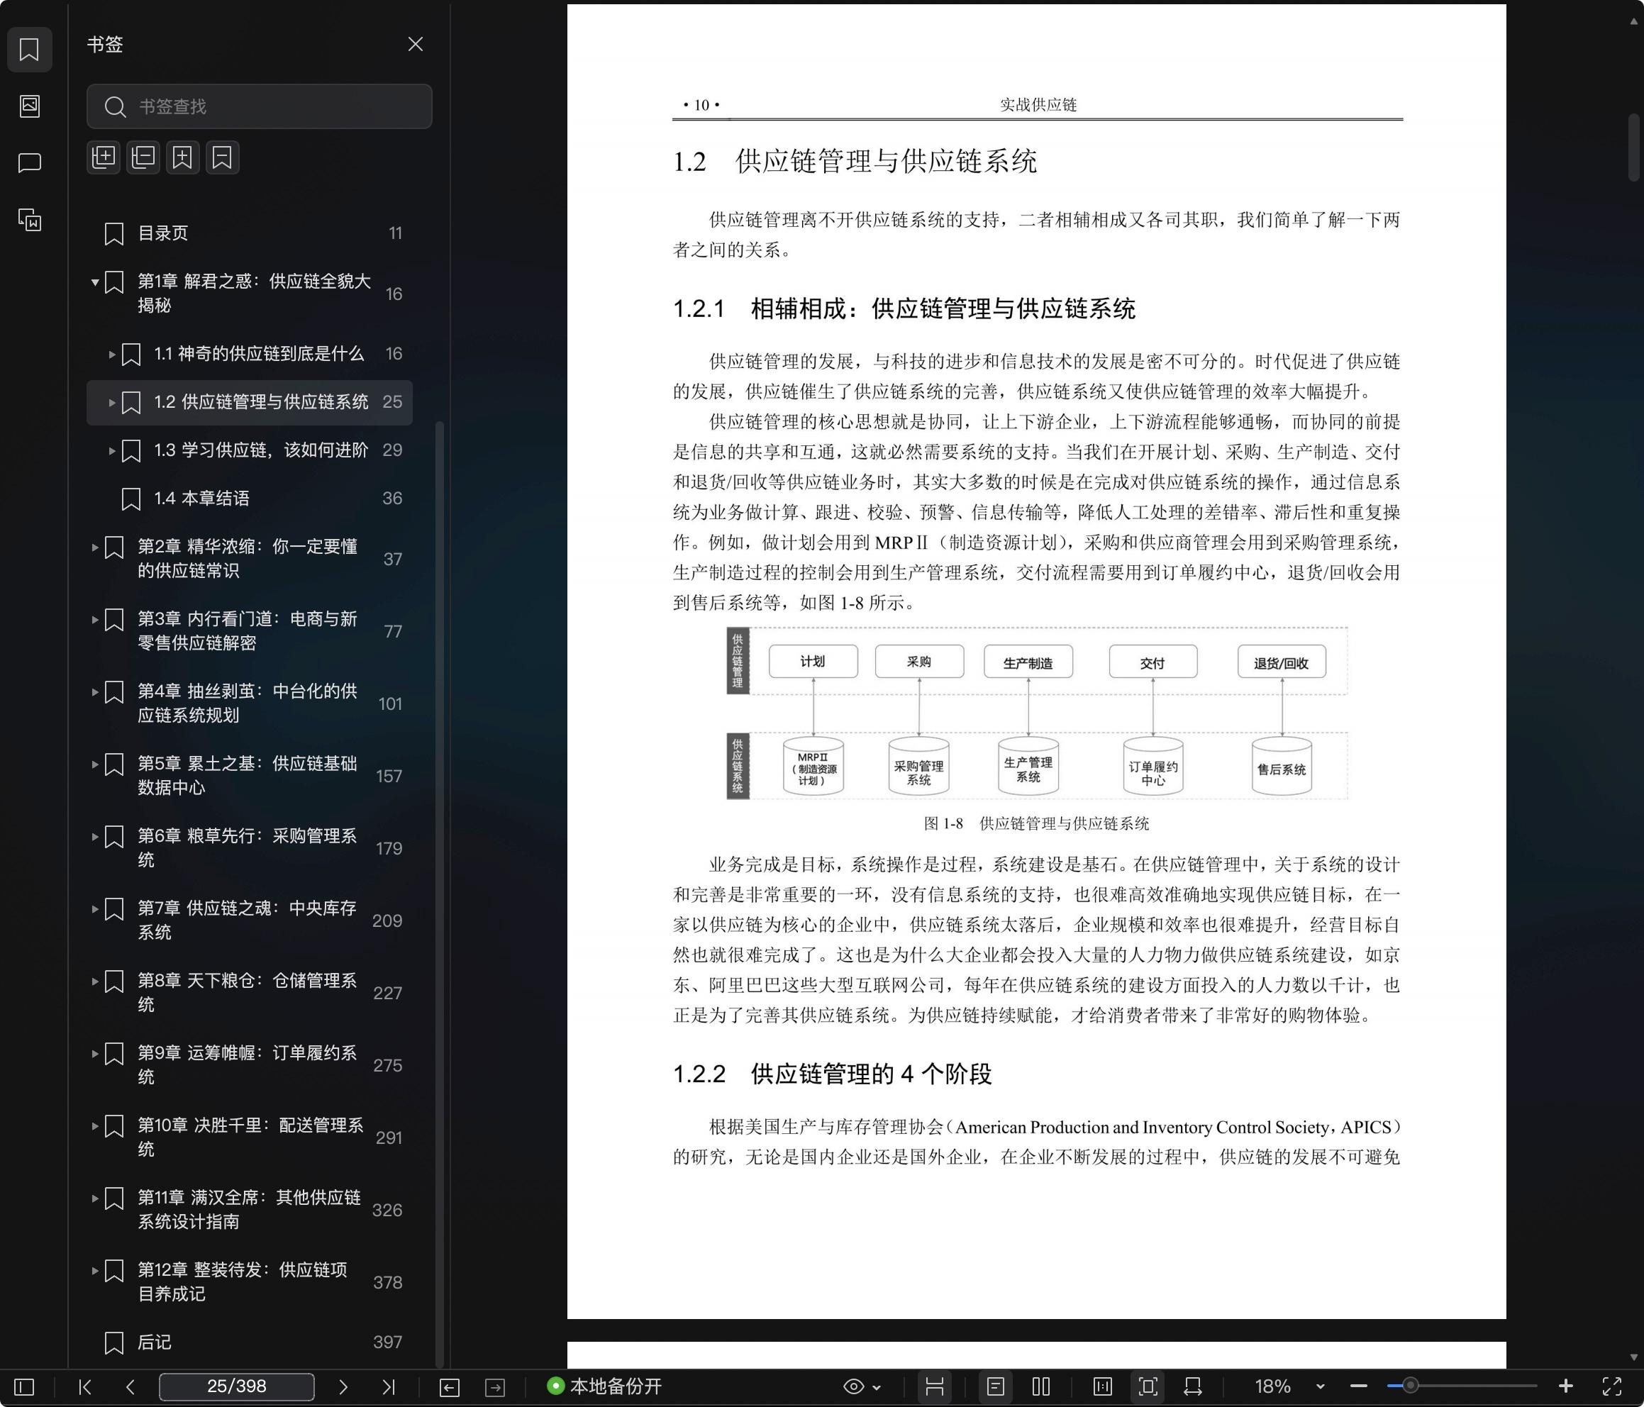Go back to previous view
The image size is (1644, 1407).
(x=449, y=1386)
